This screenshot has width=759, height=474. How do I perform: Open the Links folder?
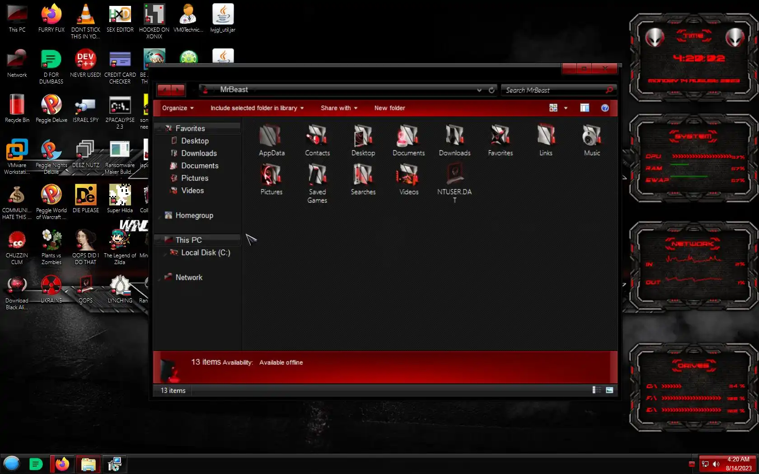[x=546, y=140]
